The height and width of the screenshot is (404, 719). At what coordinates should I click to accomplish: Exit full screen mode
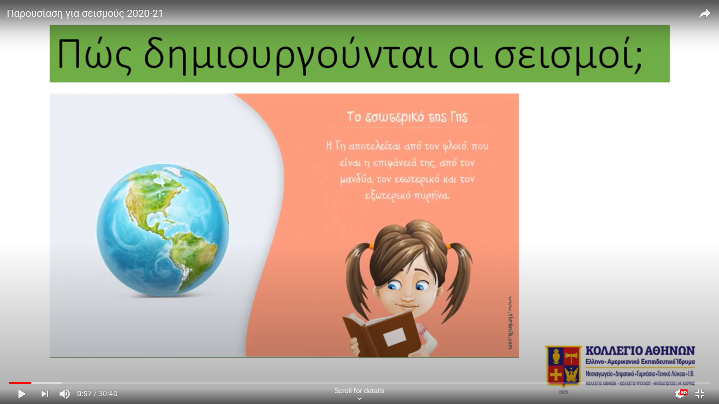(x=700, y=394)
